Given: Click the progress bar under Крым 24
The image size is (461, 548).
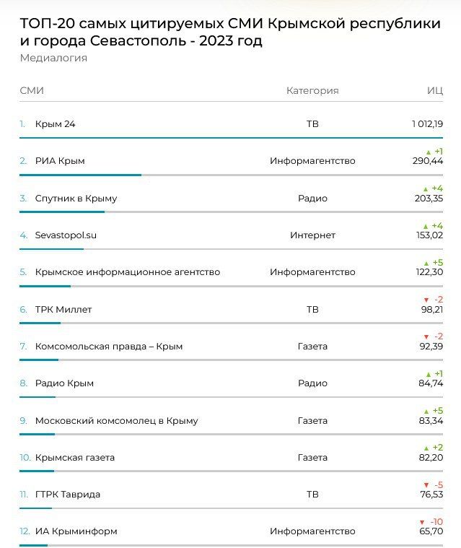Looking at the screenshot, I should coord(231,137).
